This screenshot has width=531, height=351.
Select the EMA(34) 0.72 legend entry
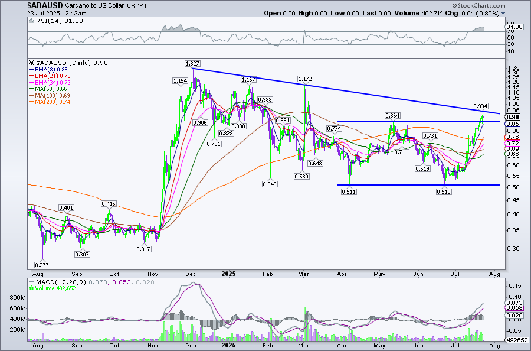[x=50, y=82]
